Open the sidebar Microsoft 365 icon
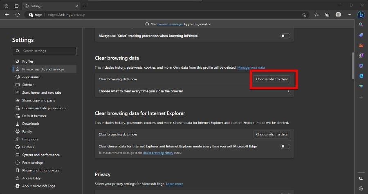Viewport: 368px width, 194px height. click(361, 66)
